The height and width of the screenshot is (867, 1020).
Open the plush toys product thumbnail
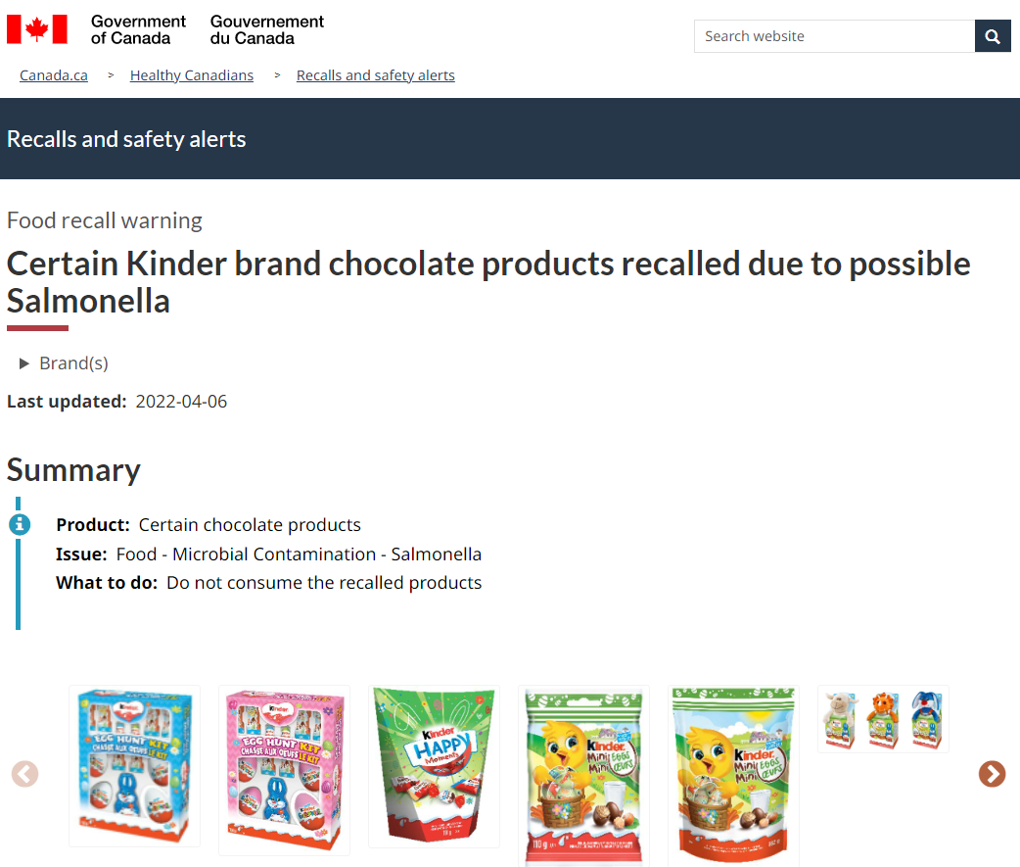pos(883,719)
